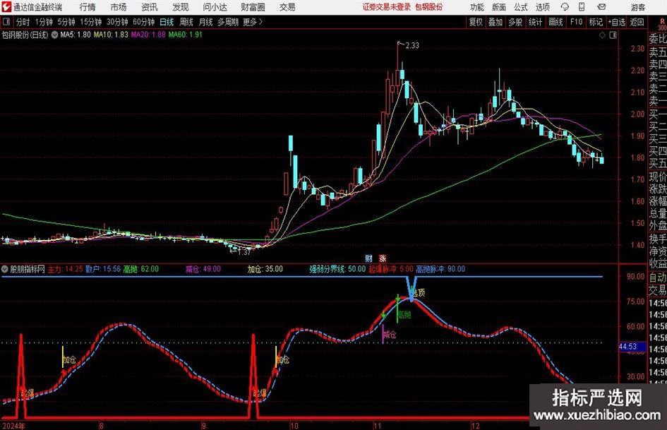Click the 高抛脉冲: 90.00 value
This screenshot has height=430, width=667.
coord(440,269)
